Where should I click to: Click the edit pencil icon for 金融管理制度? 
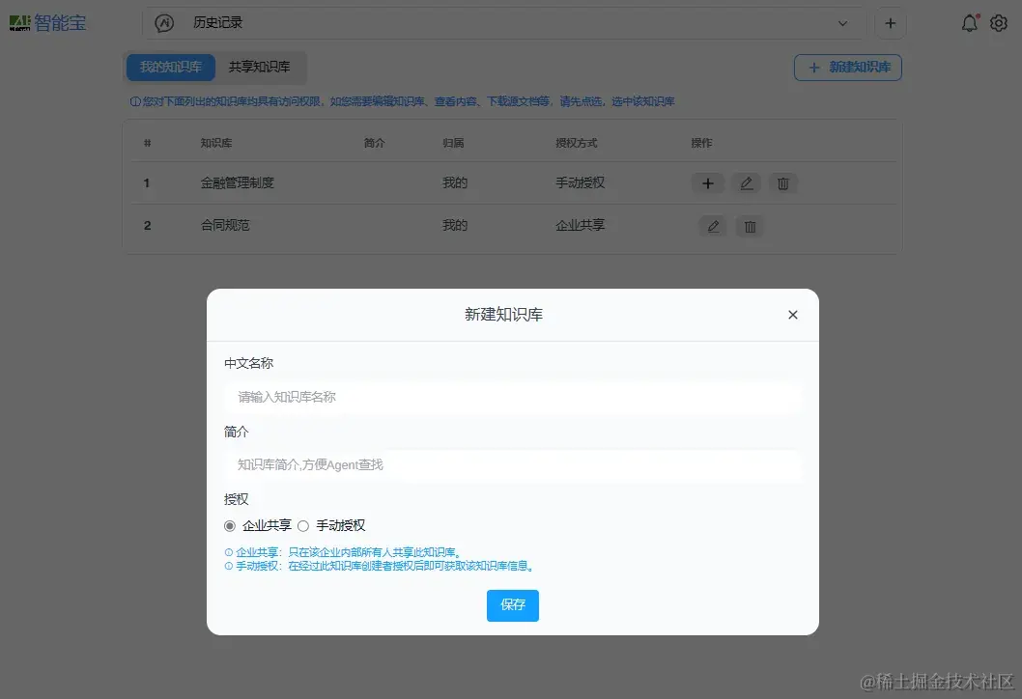746,182
